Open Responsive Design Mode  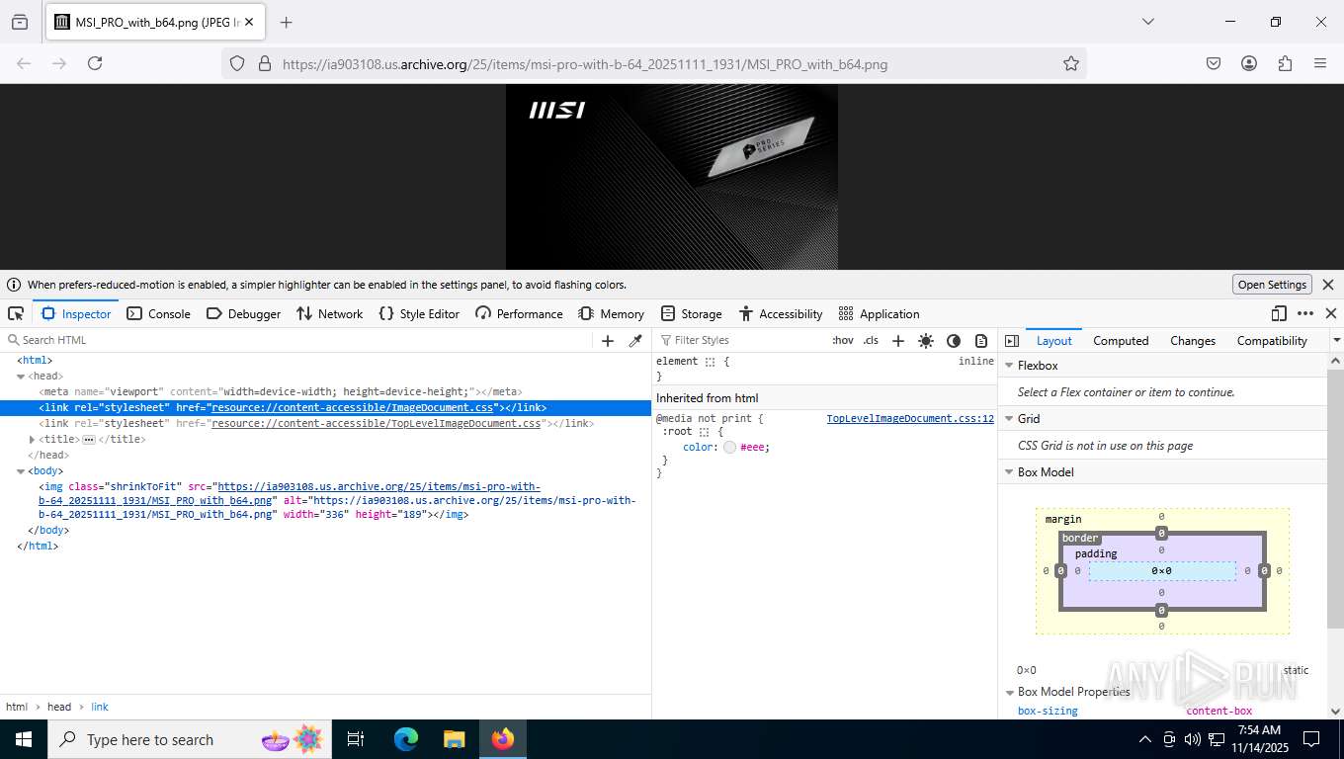(1279, 313)
